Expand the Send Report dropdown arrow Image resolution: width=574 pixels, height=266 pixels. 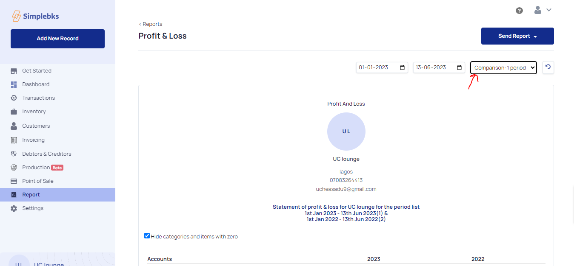(x=535, y=36)
